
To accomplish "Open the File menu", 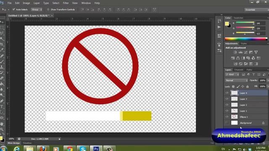I will [9, 3].
